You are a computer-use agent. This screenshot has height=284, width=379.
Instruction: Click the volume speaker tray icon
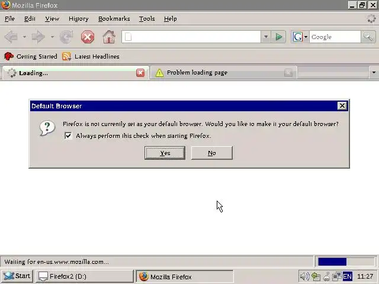304,276
